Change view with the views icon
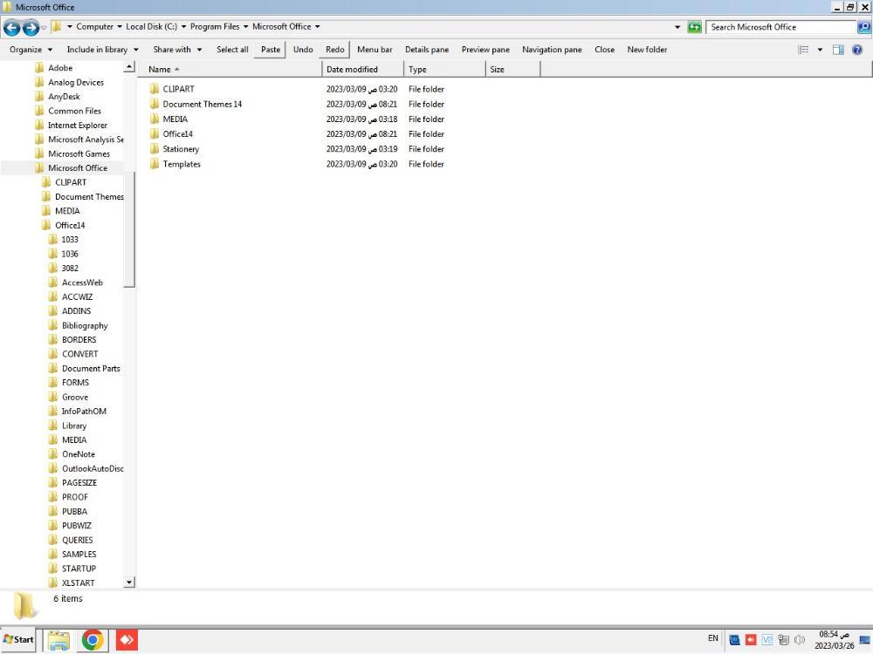Image resolution: width=873 pixels, height=654 pixels. tap(803, 50)
